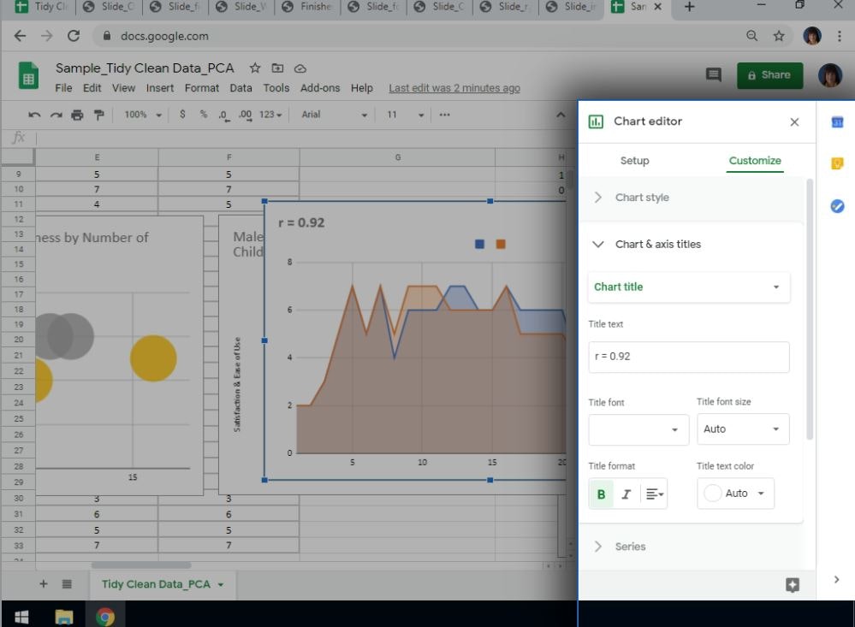Toggle italic title format
Image resolution: width=855 pixels, height=627 pixels.
(626, 494)
